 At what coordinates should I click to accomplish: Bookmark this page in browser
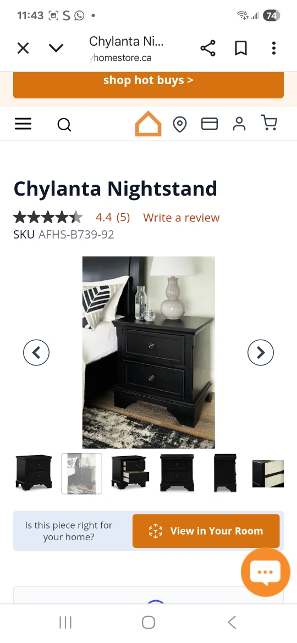241,48
